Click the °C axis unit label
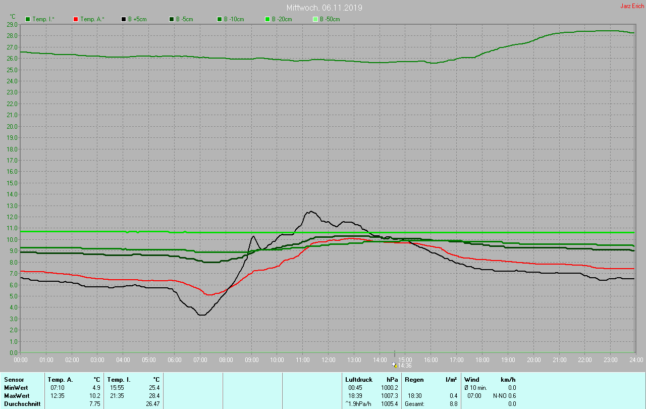 (x=13, y=17)
